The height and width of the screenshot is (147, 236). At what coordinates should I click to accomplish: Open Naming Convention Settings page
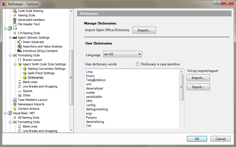coord(47,69)
